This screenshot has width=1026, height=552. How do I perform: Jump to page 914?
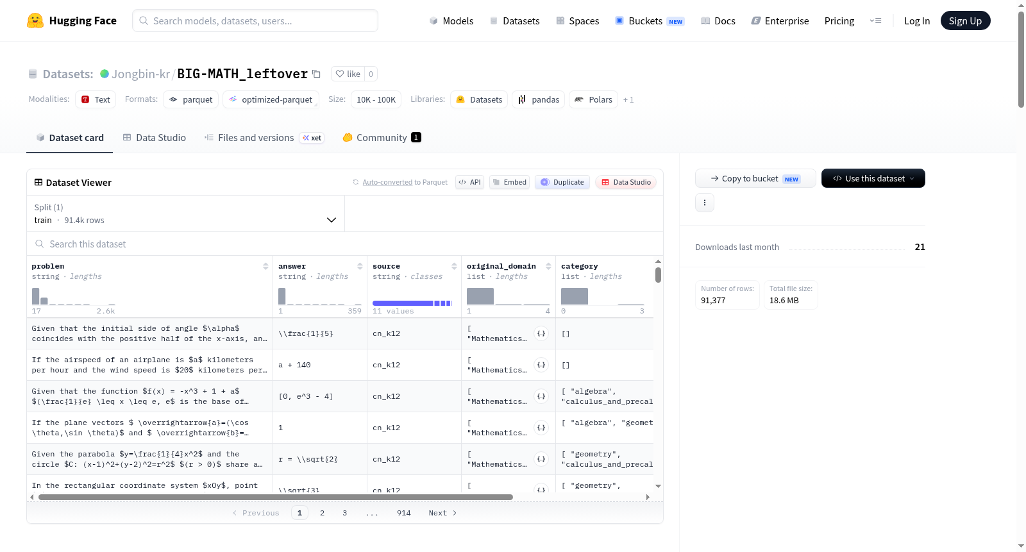click(404, 513)
